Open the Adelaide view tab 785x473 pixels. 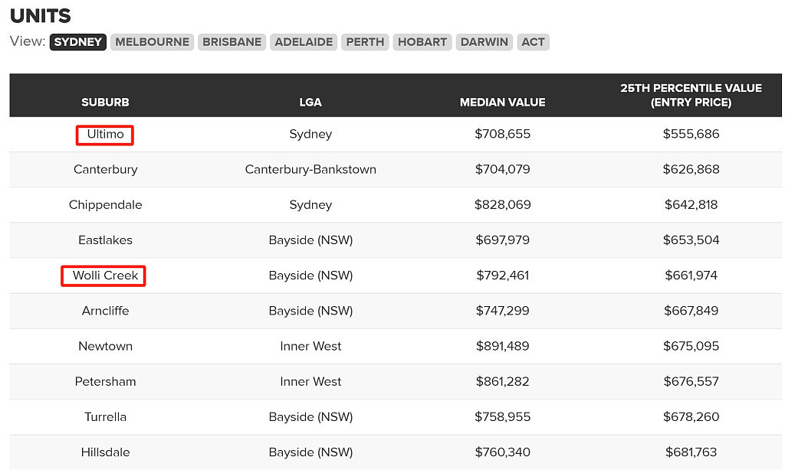pyautogui.click(x=304, y=42)
